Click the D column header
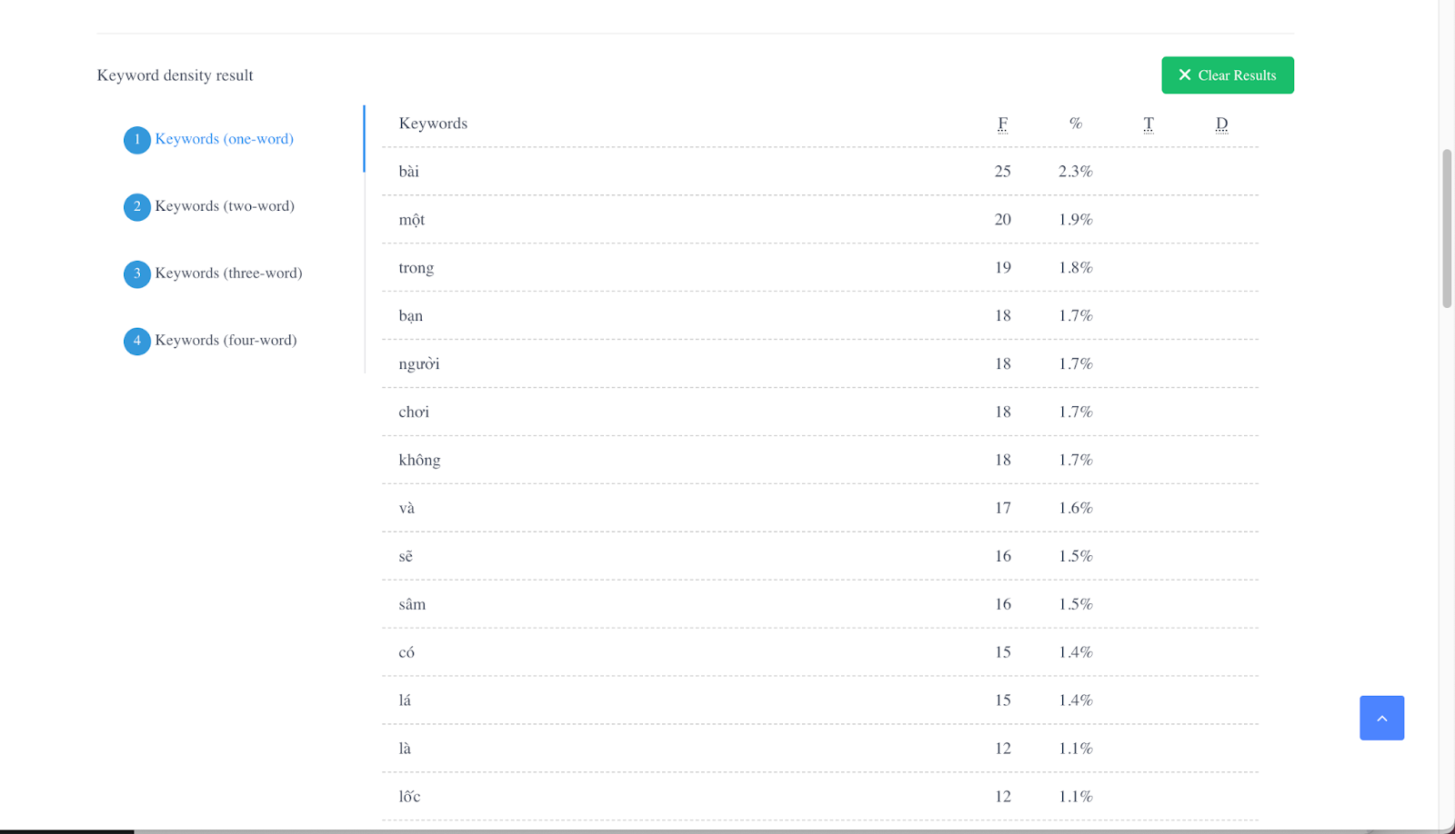1455x834 pixels. tap(1221, 124)
